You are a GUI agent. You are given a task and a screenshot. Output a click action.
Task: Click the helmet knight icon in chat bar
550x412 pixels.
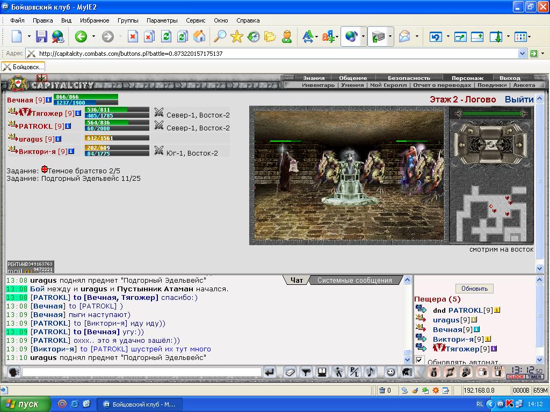point(407,372)
